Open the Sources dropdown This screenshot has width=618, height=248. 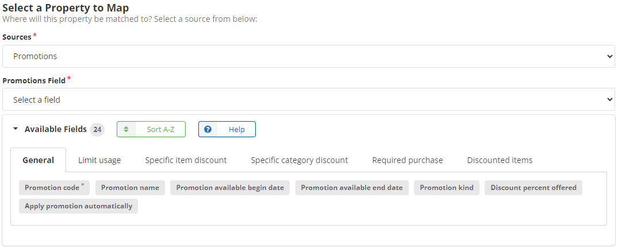point(308,56)
